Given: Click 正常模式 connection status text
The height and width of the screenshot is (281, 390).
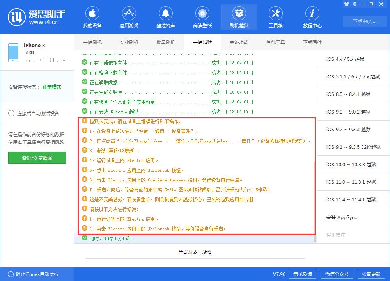Looking at the screenshot, I should [x=52, y=87].
